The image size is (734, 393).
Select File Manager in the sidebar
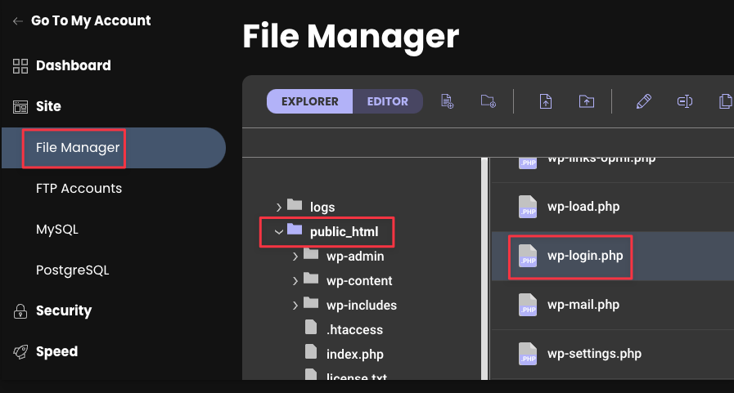tap(114, 148)
